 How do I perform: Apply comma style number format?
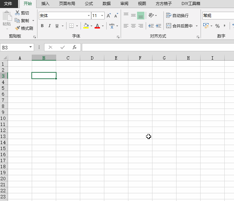pyautogui.click(x=224, y=26)
